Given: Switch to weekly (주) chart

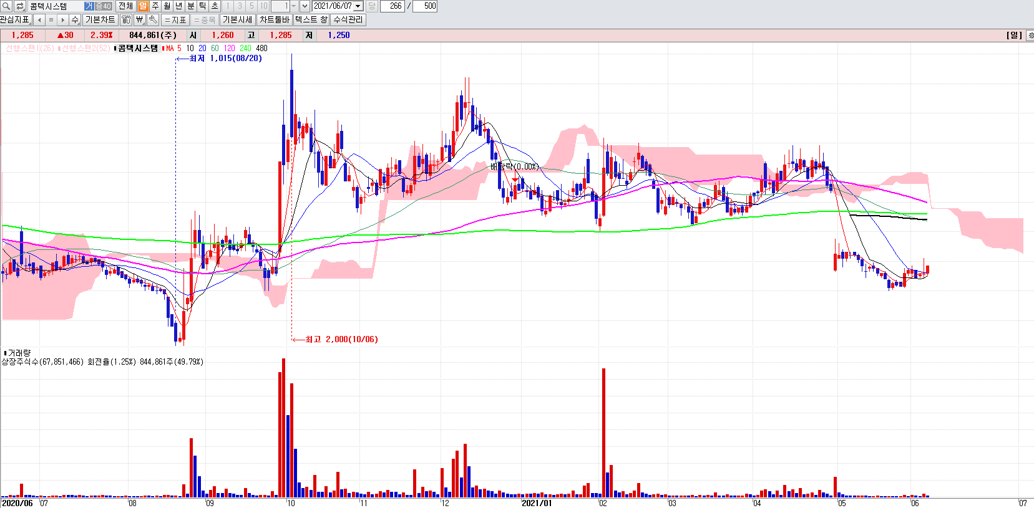Looking at the screenshot, I should coord(155,6).
